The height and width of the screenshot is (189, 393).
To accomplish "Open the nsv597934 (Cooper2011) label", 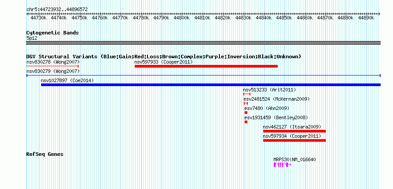I will (292, 136).
